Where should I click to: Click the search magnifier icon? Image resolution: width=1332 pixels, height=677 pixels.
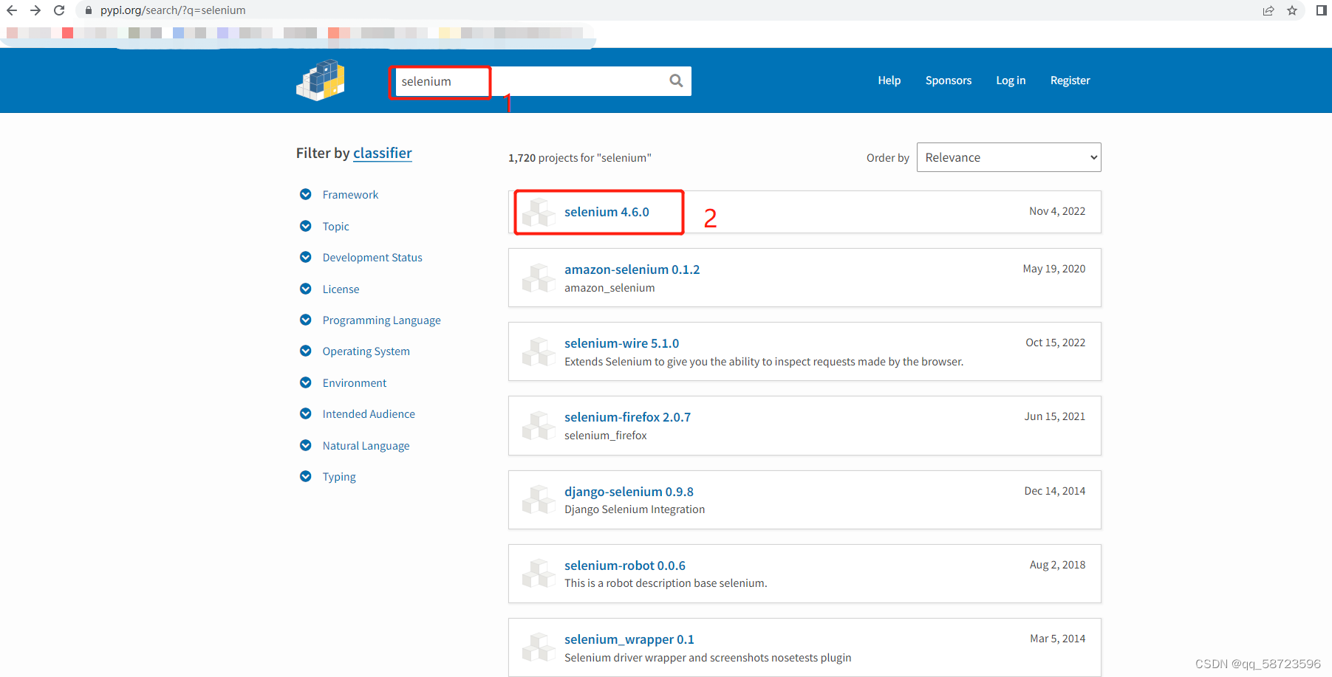click(x=675, y=80)
